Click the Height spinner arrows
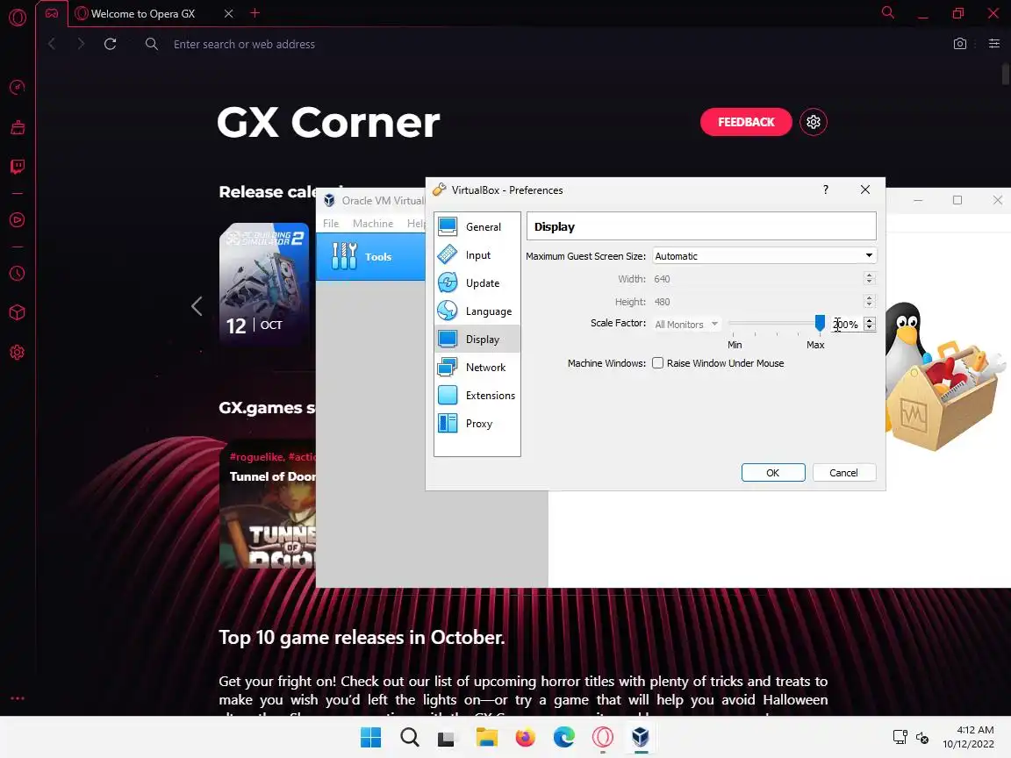The height and width of the screenshot is (758, 1011). (x=869, y=301)
